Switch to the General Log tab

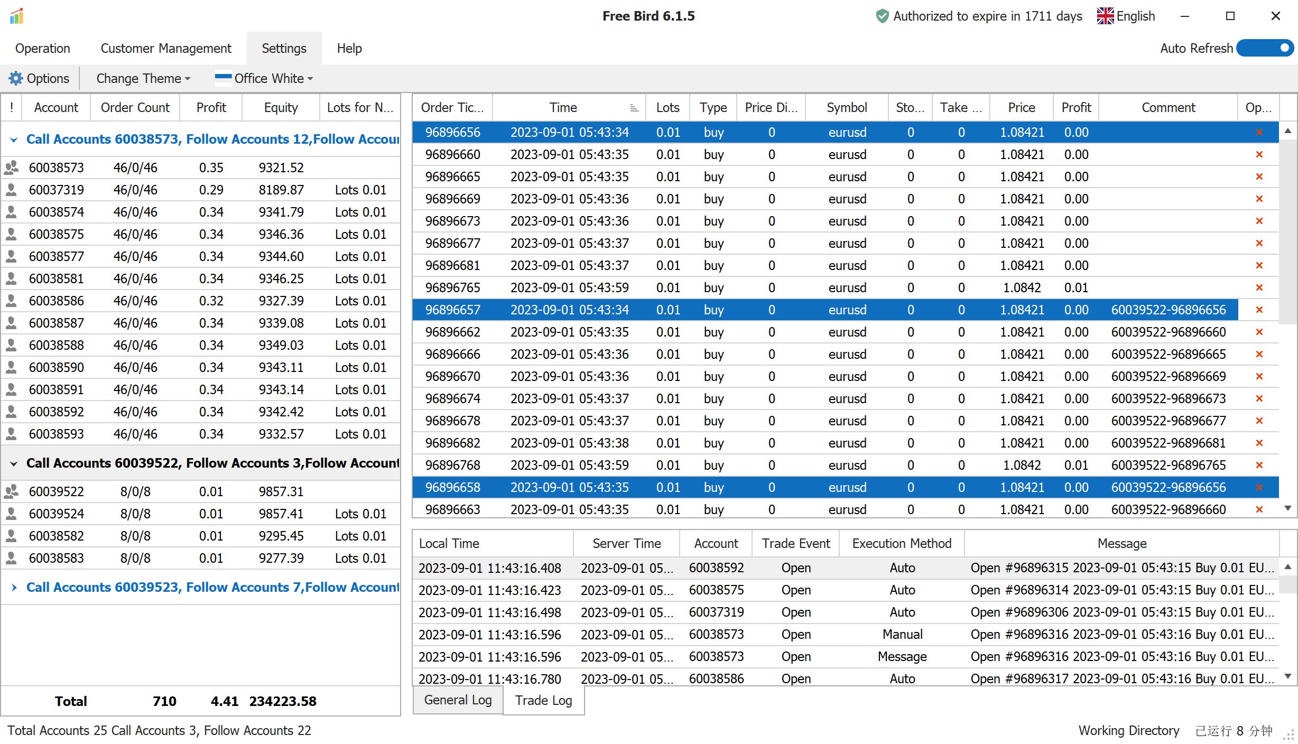tap(458, 700)
